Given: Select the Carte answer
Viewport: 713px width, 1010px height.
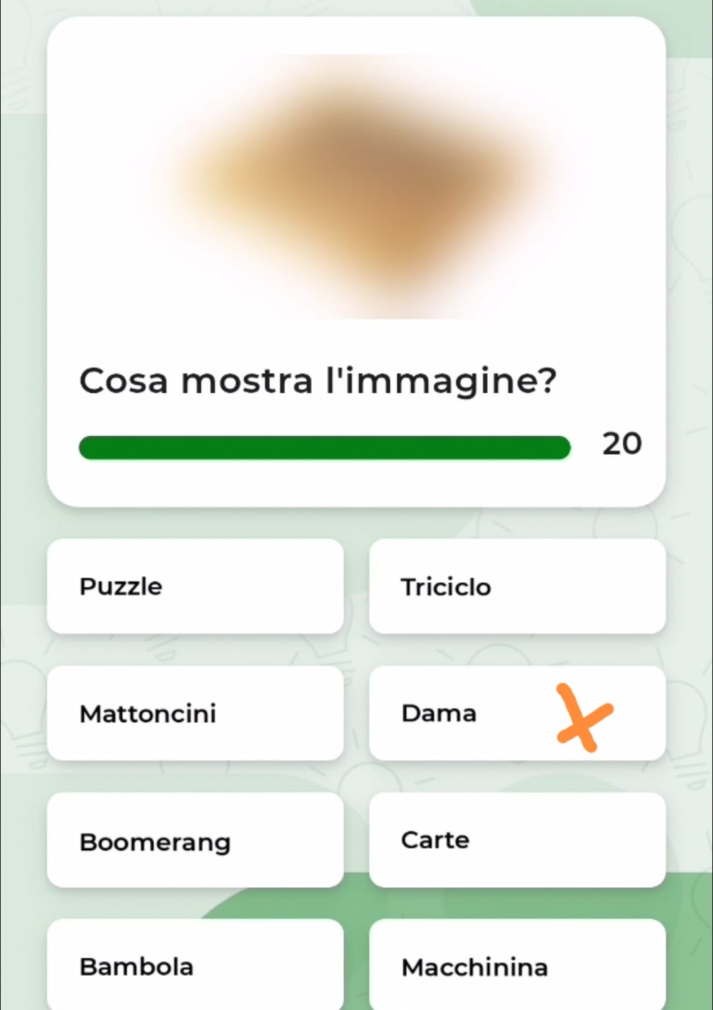Looking at the screenshot, I should (x=517, y=840).
